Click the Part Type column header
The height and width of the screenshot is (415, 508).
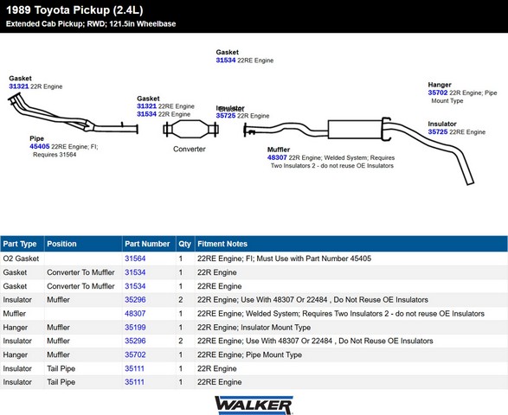click(22, 244)
